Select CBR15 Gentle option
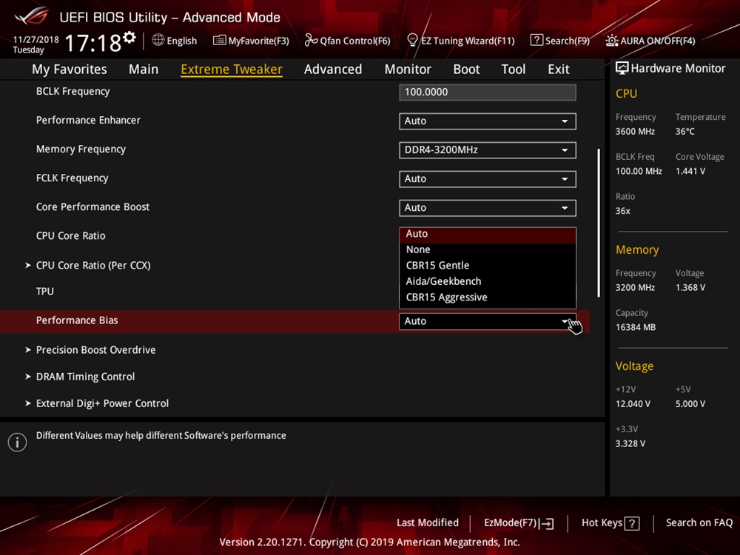Viewport: 740px width, 555px height. [x=488, y=266]
